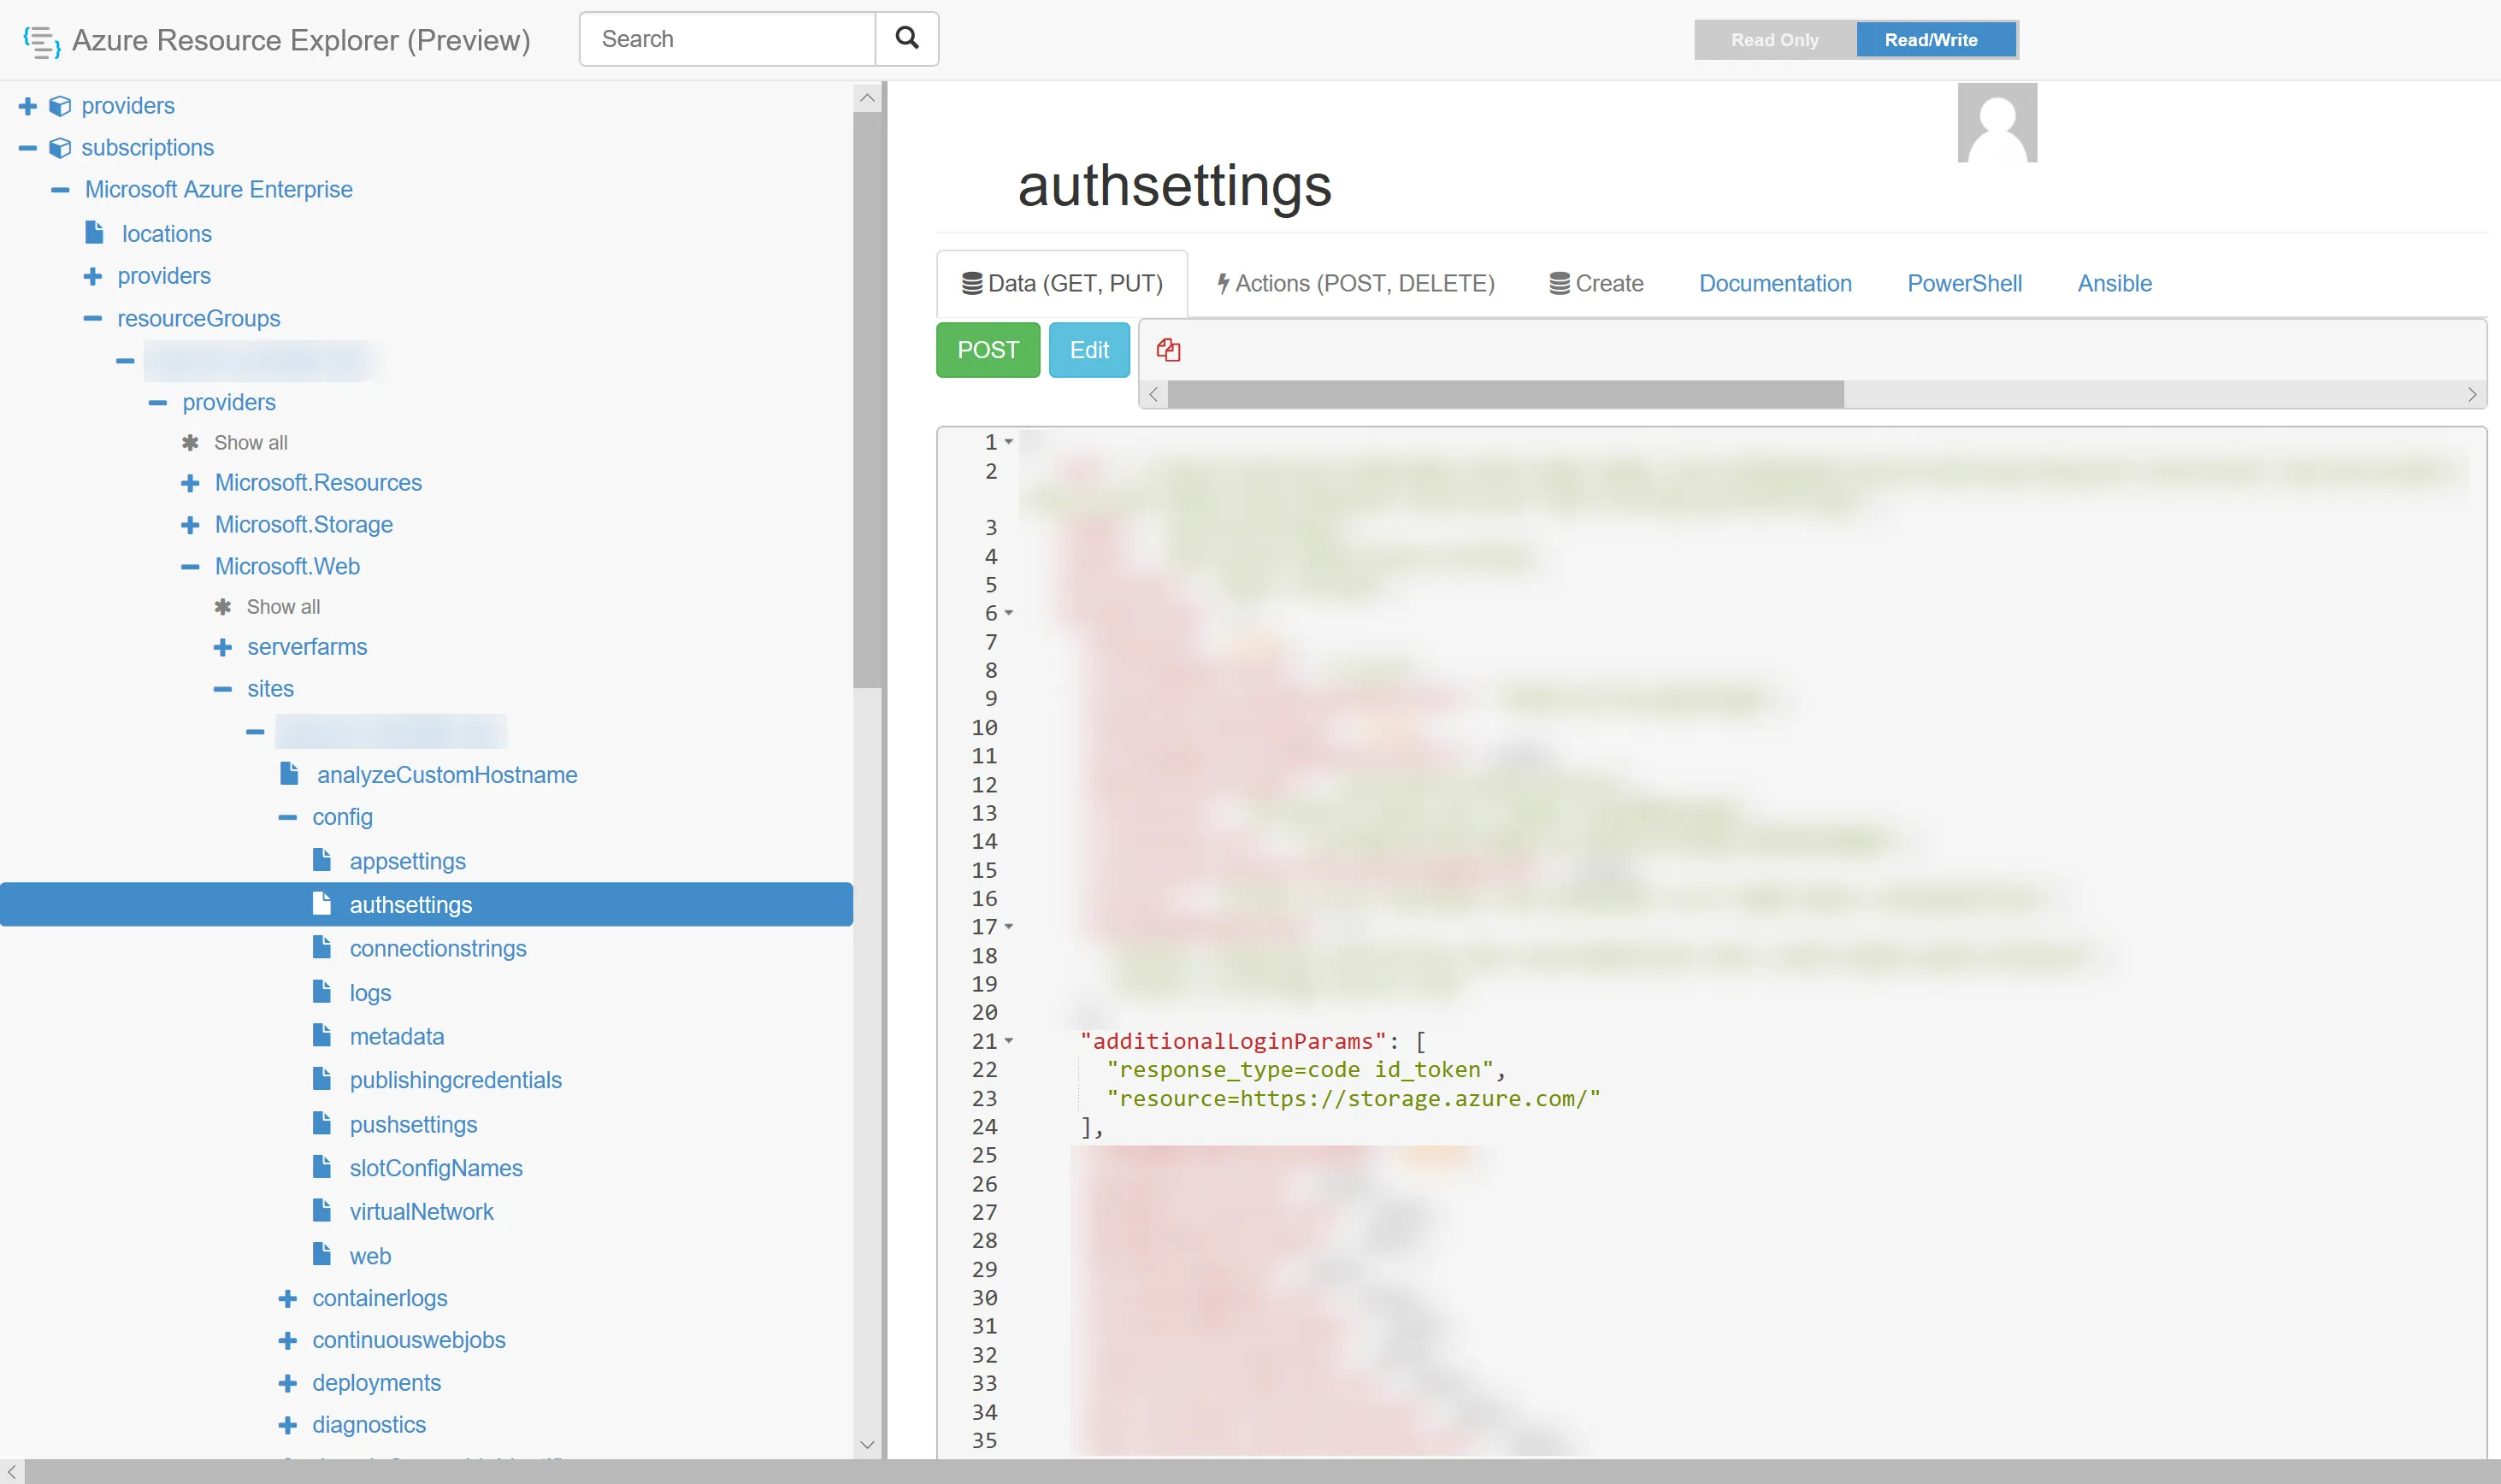This screenshot has width=2501, height=1484.
Task: Click the search magnifier icon
Action: tap(906, 39)
